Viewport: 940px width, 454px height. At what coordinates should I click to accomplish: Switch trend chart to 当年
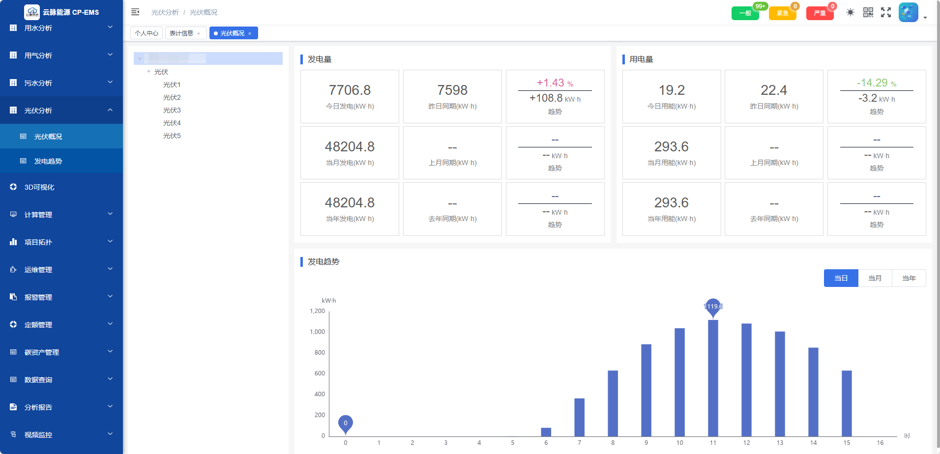coord(909,278)
